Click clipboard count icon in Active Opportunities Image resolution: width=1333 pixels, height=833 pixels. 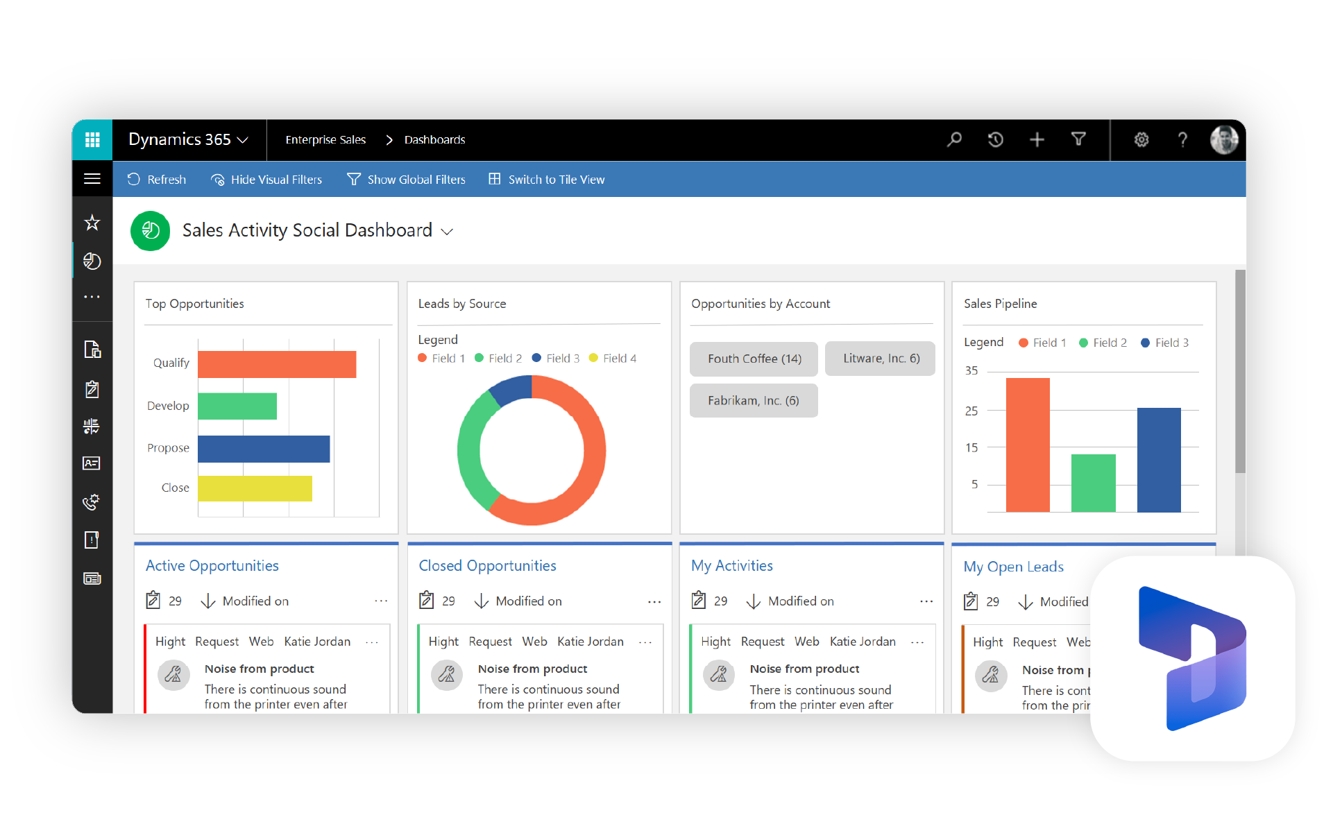point(153,600)
